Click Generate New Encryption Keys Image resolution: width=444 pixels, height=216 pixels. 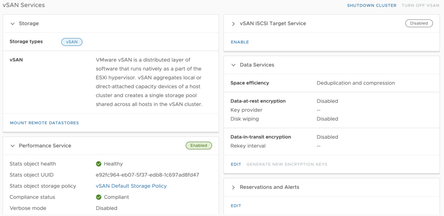(287, 164)
